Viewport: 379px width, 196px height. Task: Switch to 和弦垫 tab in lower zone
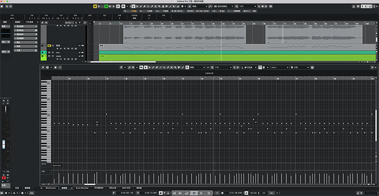(113, 188)
